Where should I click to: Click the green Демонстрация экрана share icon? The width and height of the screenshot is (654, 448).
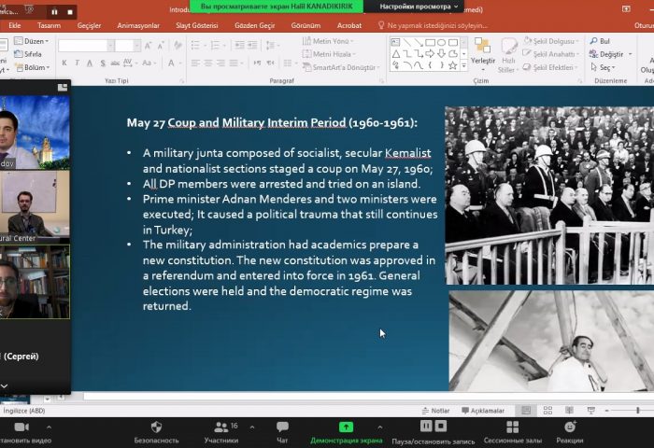click(x=346, y=427)
